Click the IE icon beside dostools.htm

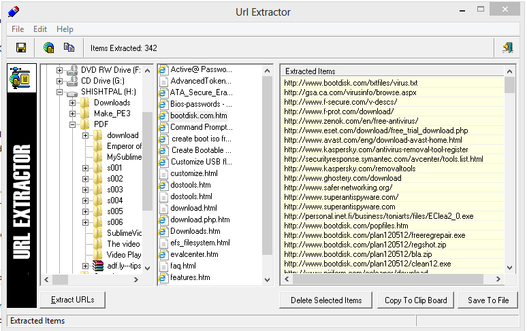[163, 185]
